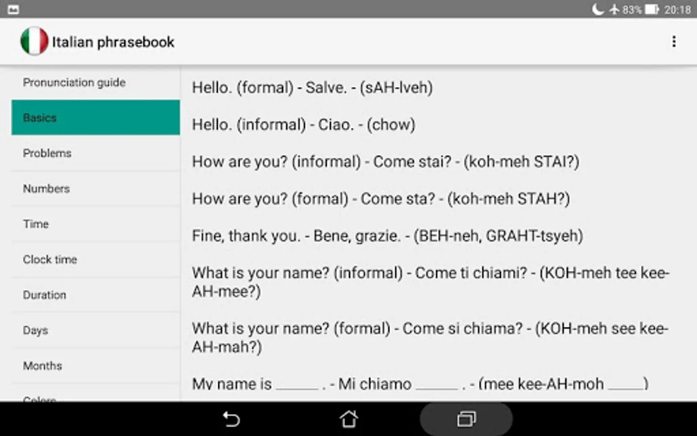Tap the Android back navigation button
697x436 pixels.
point(231,419)
